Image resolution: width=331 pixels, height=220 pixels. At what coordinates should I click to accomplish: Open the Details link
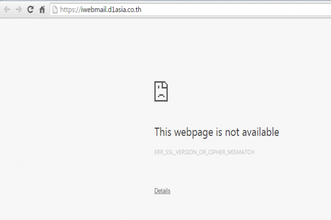162,191
